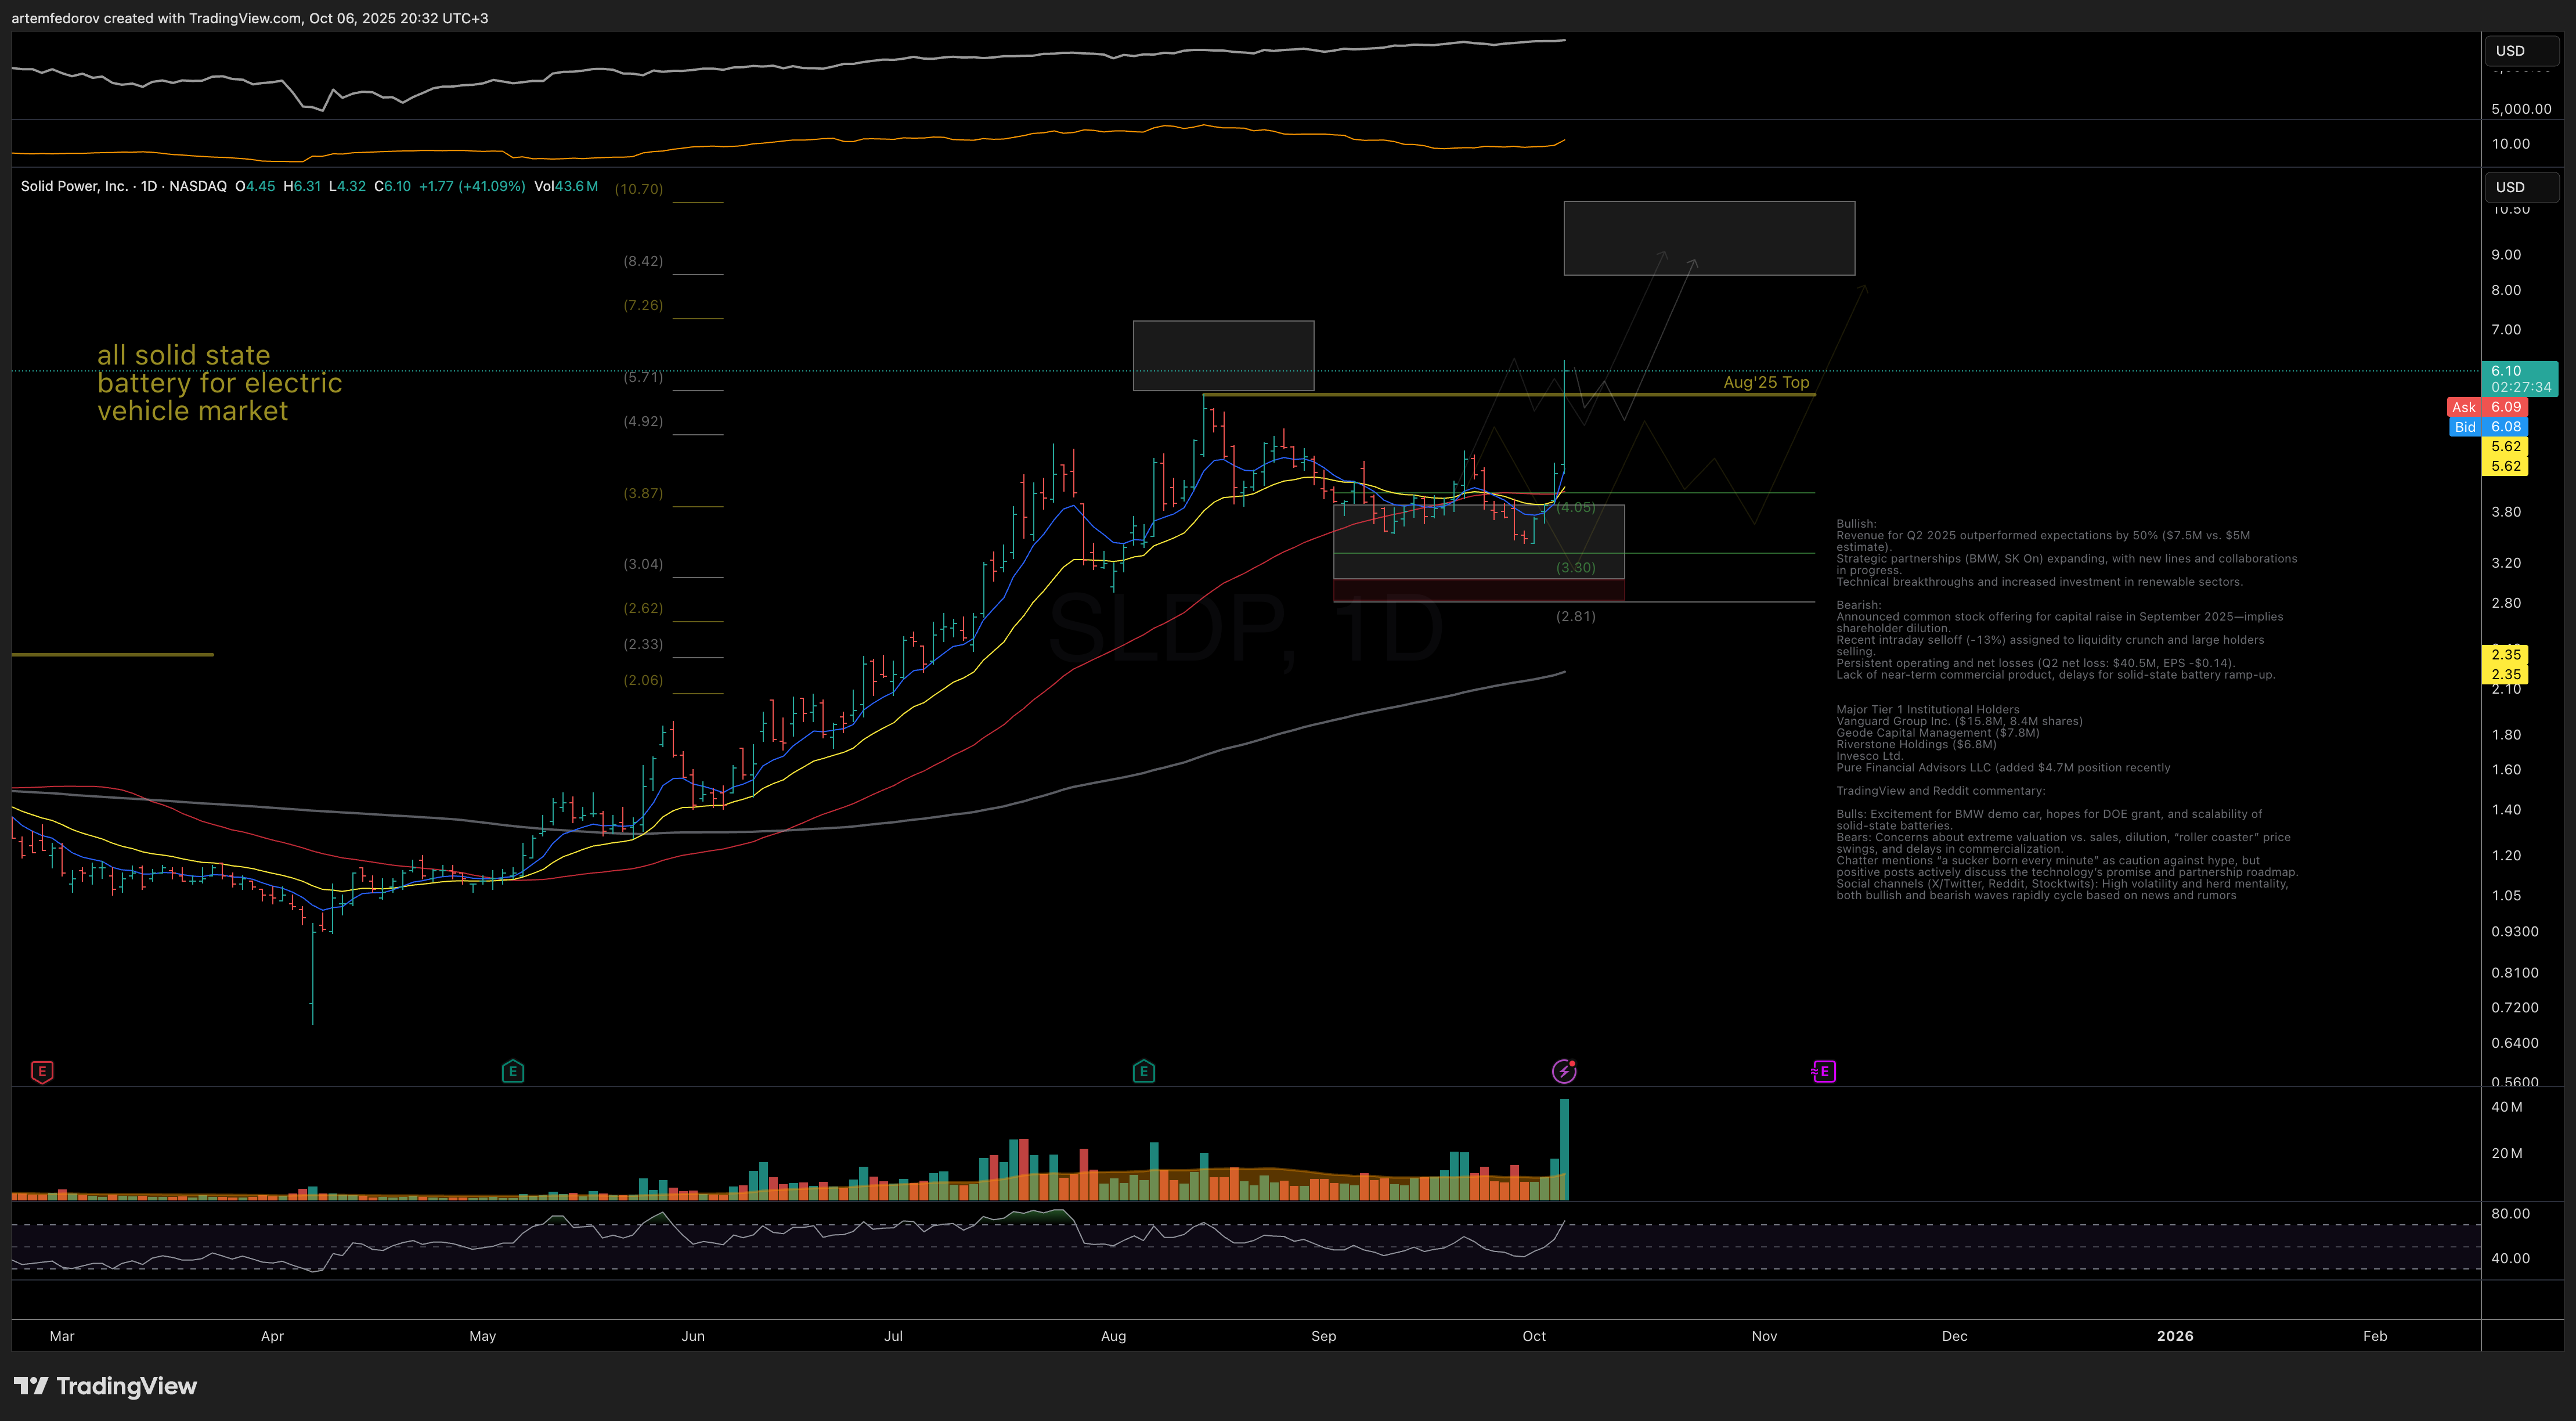Click the TradingView logo
2576x1421 pixels.
point(106,1386)
